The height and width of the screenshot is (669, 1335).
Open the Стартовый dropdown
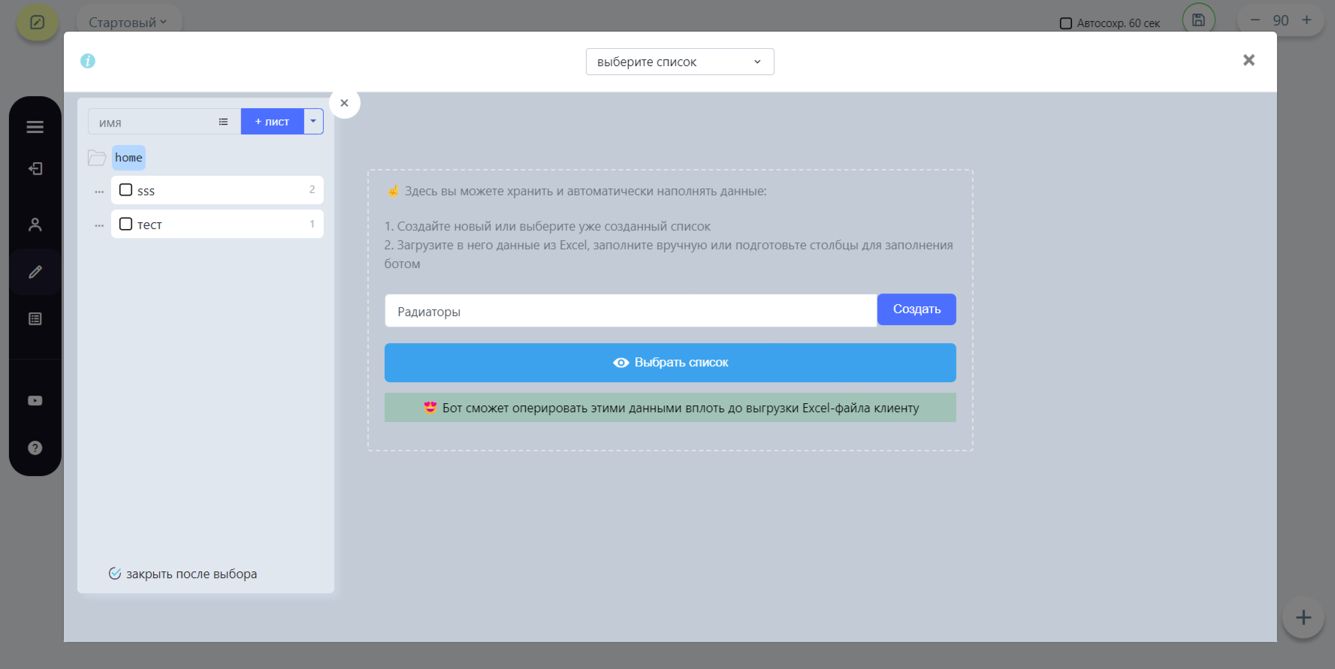[x=128, y=23]
